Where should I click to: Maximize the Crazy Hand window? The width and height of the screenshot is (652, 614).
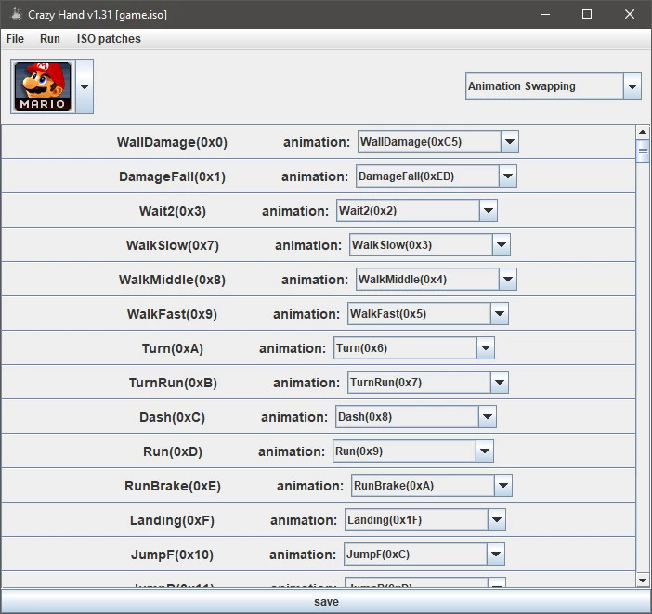coord(587,15)
